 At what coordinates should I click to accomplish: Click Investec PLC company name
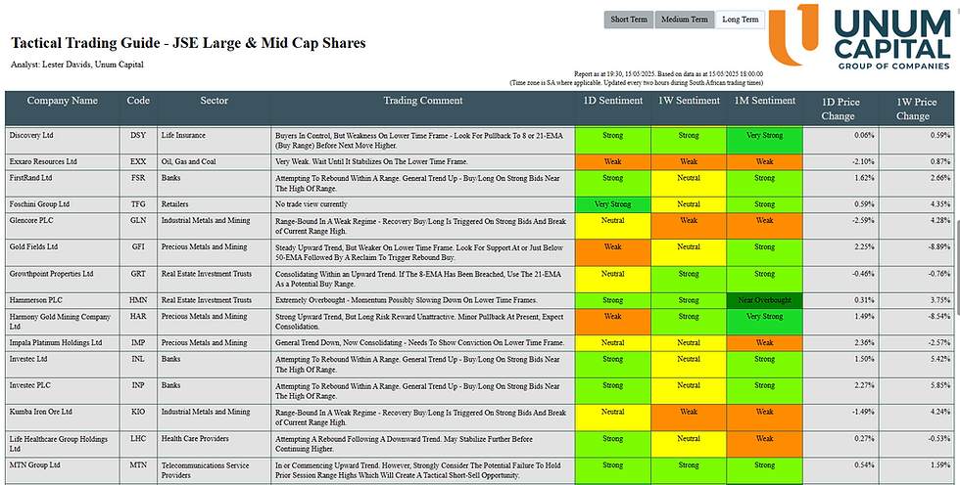tap(29, 386)
